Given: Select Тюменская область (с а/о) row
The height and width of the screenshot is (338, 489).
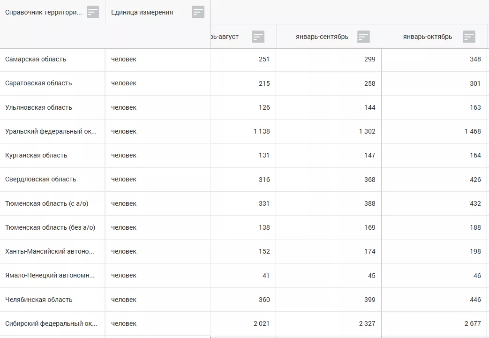Looking at the screenshot, I should [x=46, y=203].
